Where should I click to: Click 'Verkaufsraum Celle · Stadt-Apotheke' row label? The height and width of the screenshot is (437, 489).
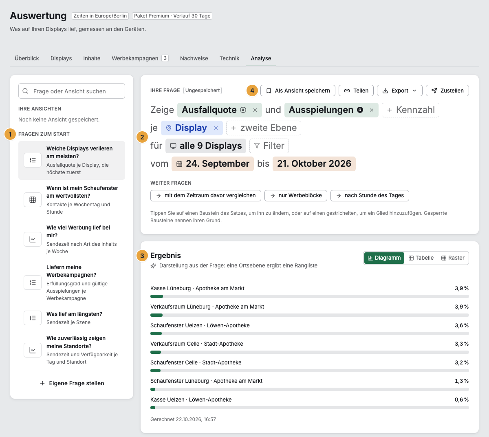point(197,344)
